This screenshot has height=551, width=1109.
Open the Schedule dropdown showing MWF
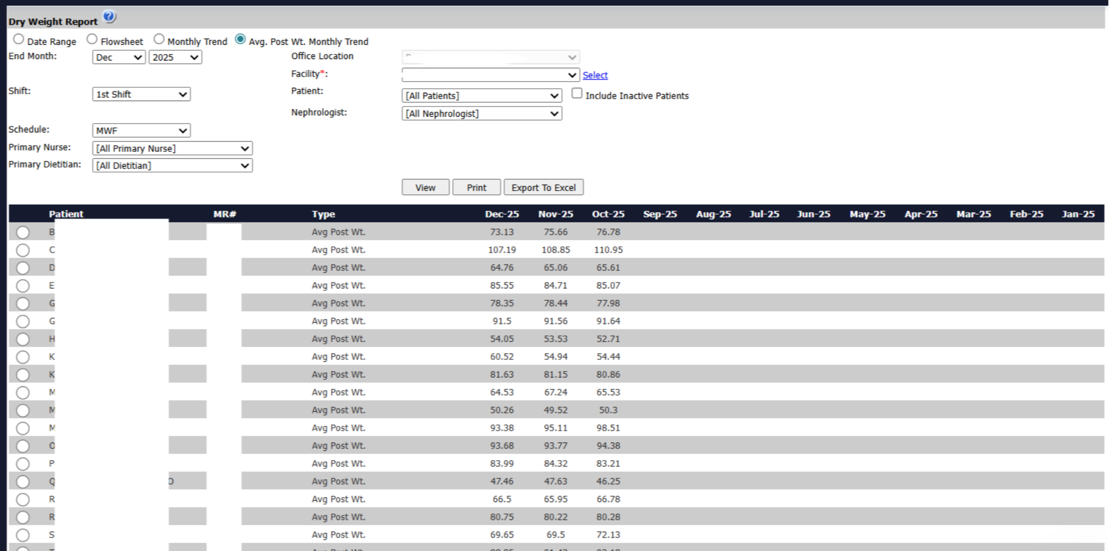point(141,131)
